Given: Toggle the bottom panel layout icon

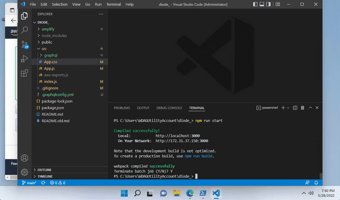Looking at the screenshot, I should point(262,5).
